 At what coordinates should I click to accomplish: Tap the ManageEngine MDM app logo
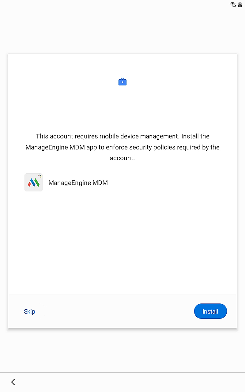34,183
